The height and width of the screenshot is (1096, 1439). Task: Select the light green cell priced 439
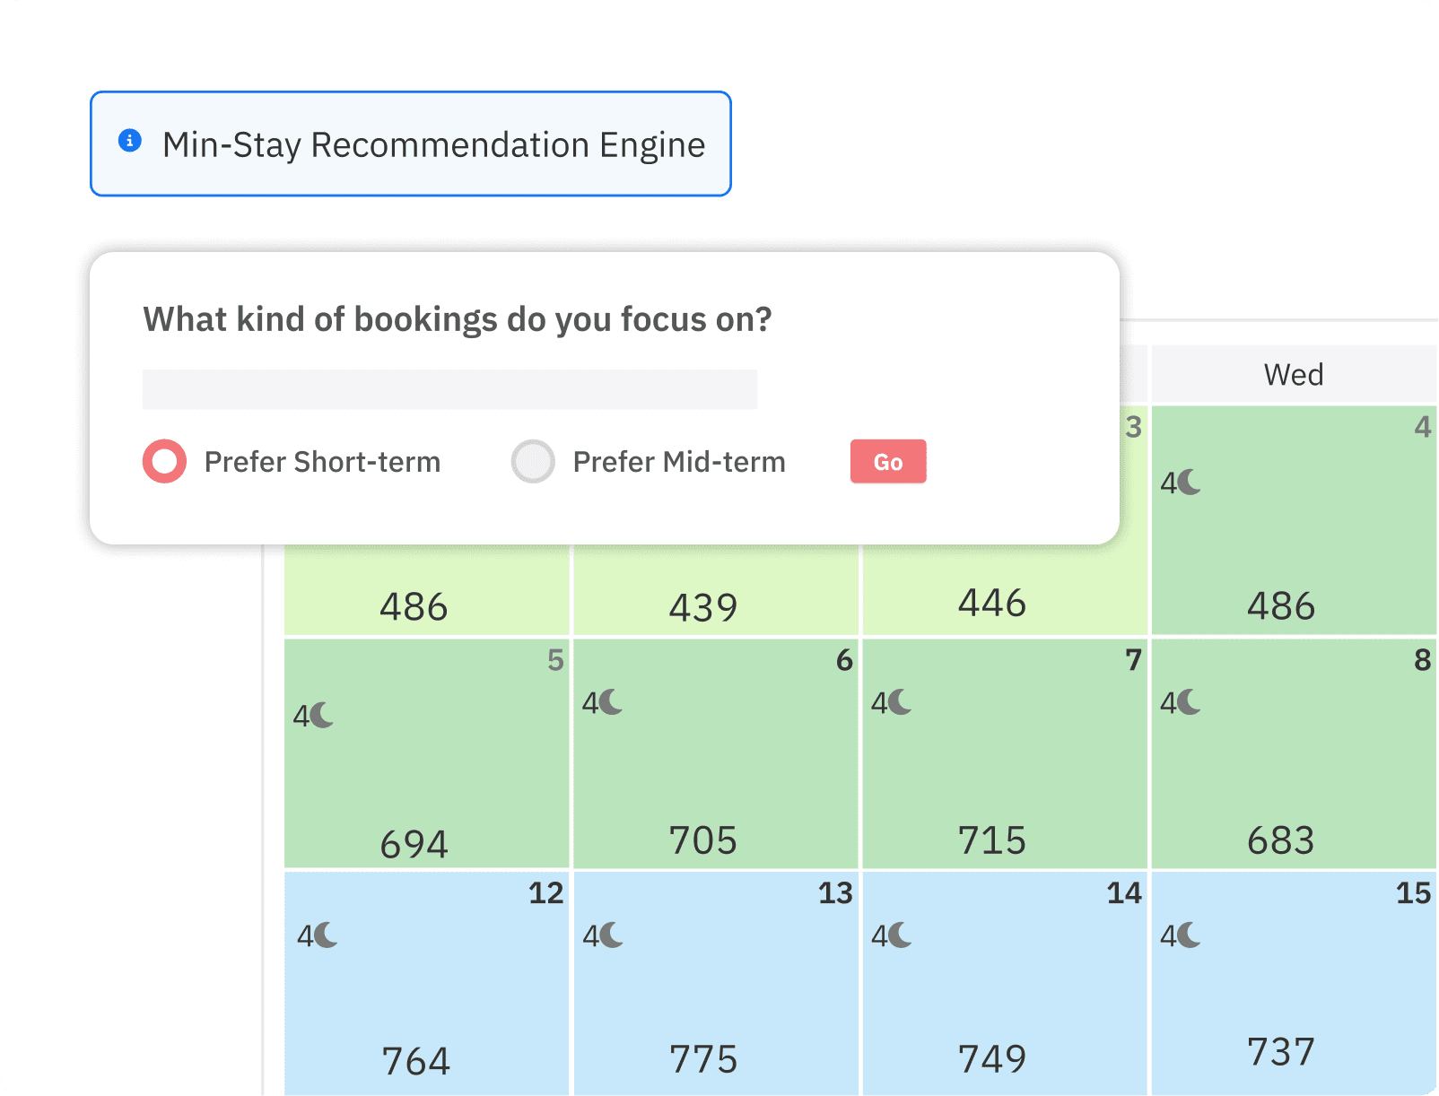(716, 592)
